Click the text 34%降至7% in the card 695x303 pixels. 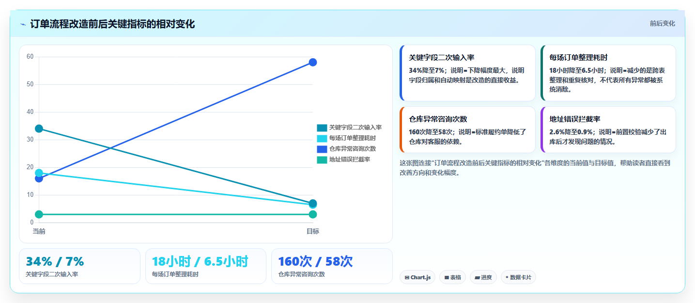(x=427, y=70)
